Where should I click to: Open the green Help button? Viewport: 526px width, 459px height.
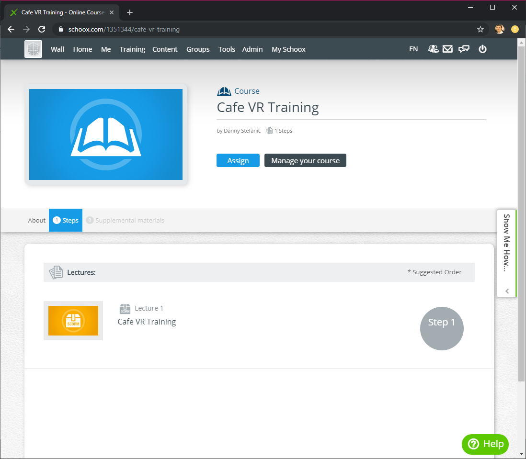pyautogui.click(x=485, y=444)
